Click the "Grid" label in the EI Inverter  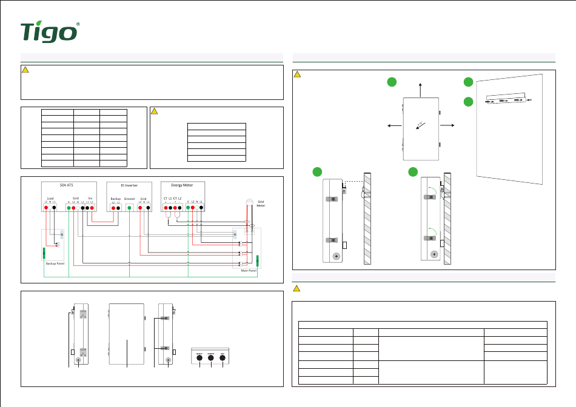pyautogui.click(x=143, y=199)
